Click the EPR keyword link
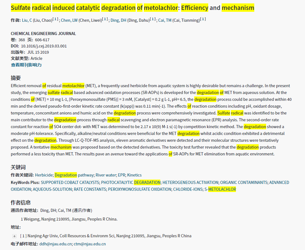The height and width of the screenshot is (250, 305). pyautogui.click(x=121, y=175)
